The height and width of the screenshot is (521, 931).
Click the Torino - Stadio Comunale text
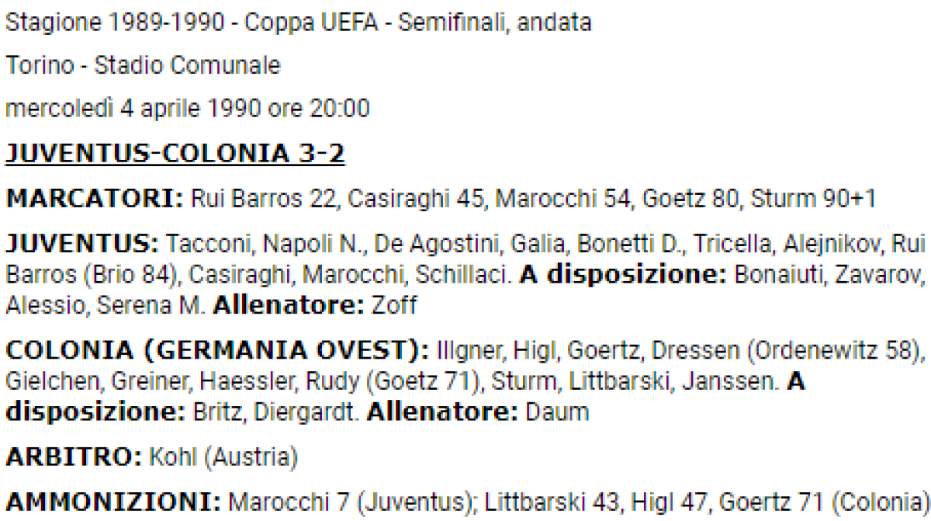click(143, 66)
